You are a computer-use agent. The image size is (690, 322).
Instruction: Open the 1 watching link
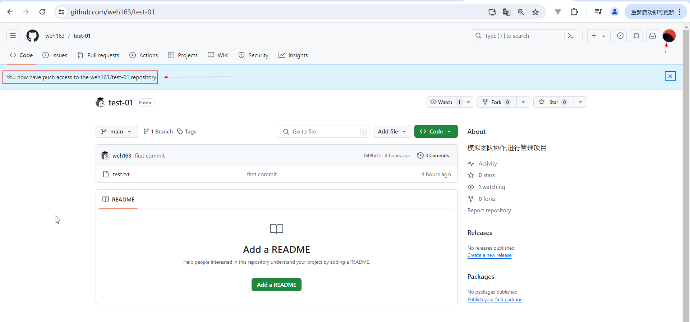point(492,187)
